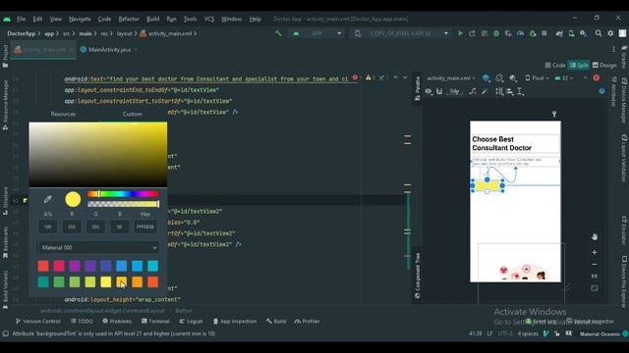
Task: Switch editor to Split view
Action: point(579,66)
